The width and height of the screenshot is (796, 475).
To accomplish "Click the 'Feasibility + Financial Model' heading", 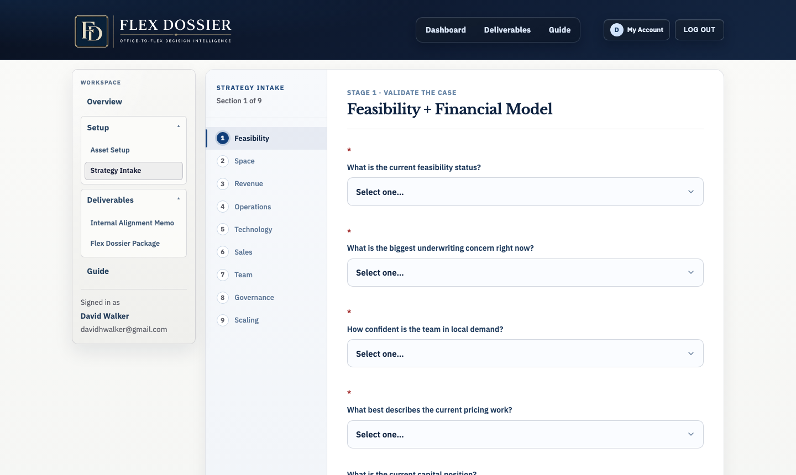I will (x=450, y=109).
